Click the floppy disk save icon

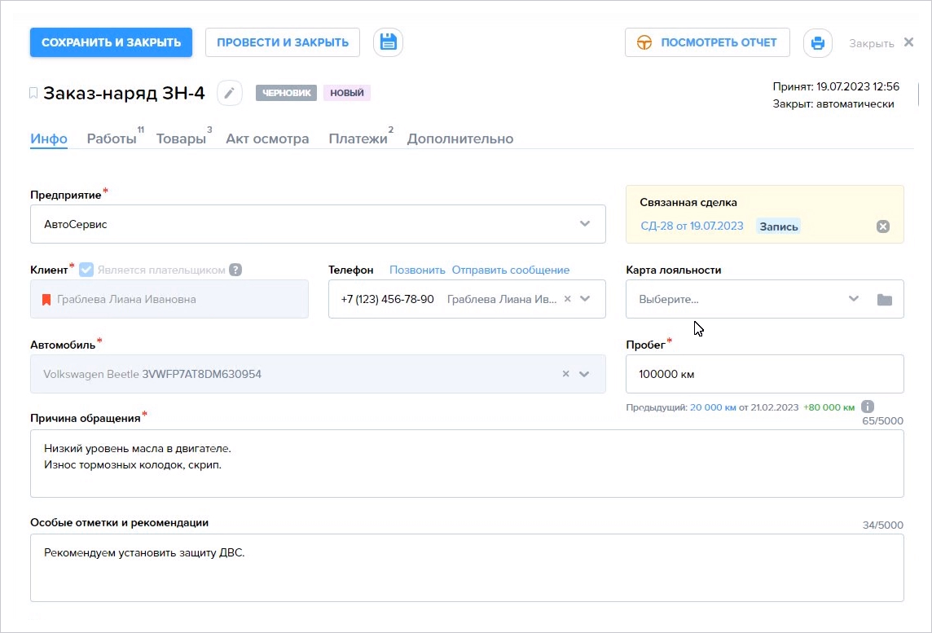(388, 42)
